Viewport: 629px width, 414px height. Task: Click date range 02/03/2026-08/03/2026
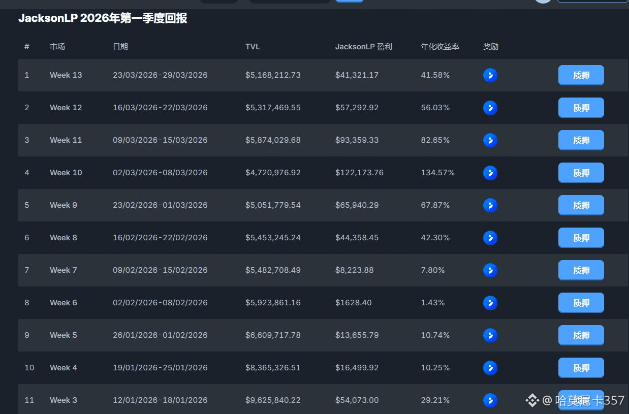[160, 173]
